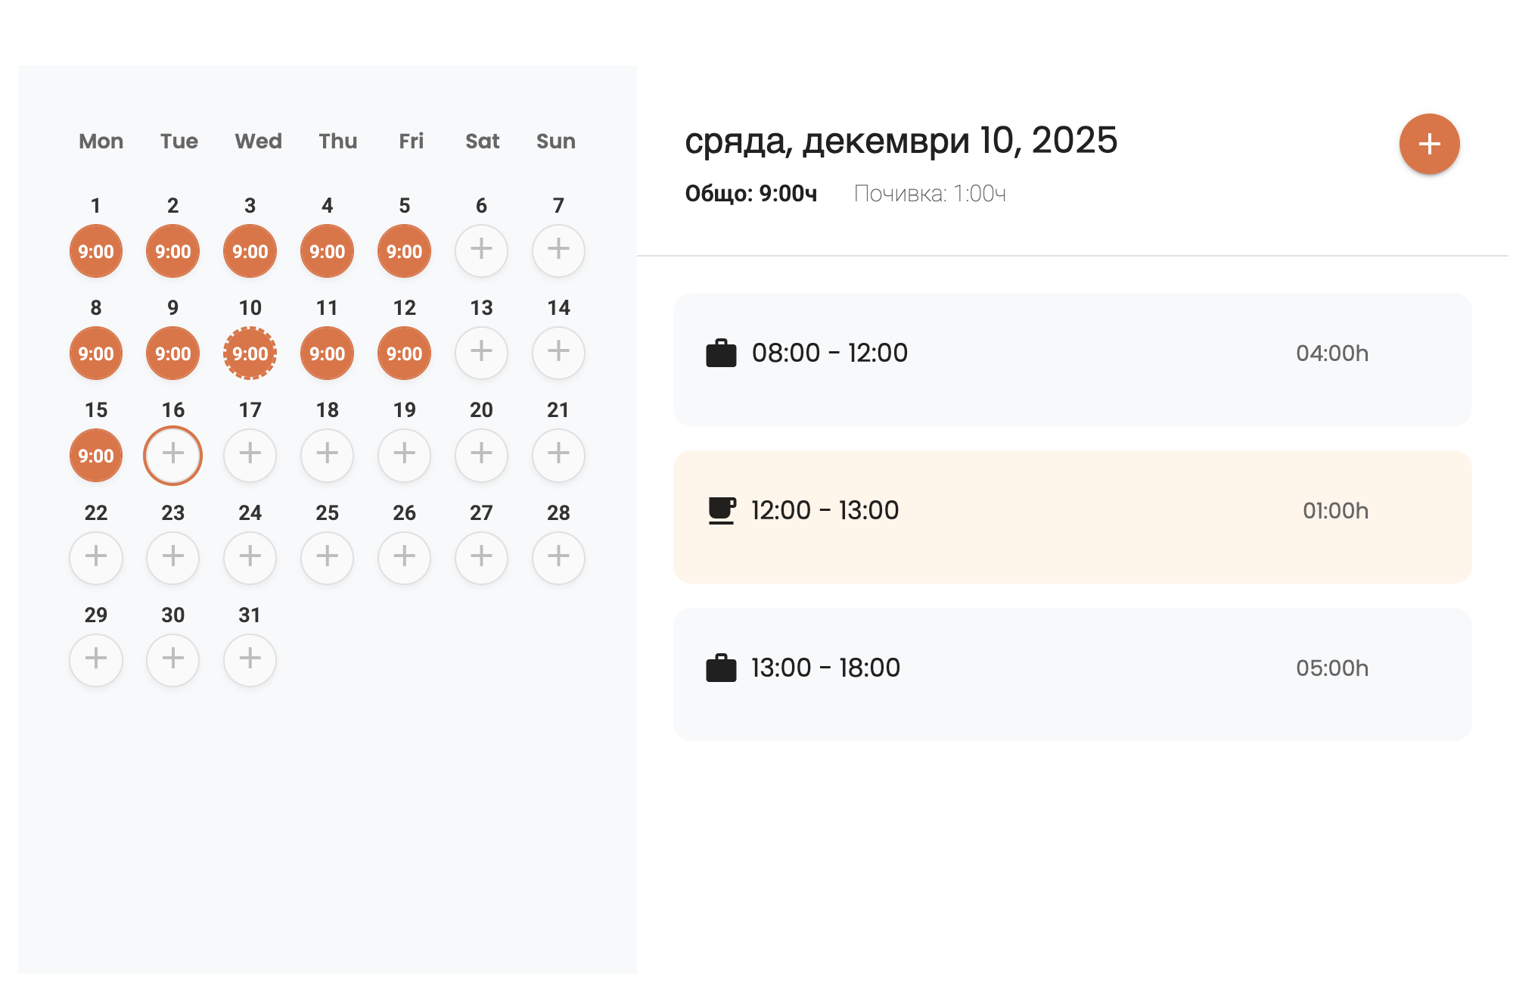Viewport: 1513px width, 984px height.
Task: Add hours for December 22
Action: coord(96,558)
